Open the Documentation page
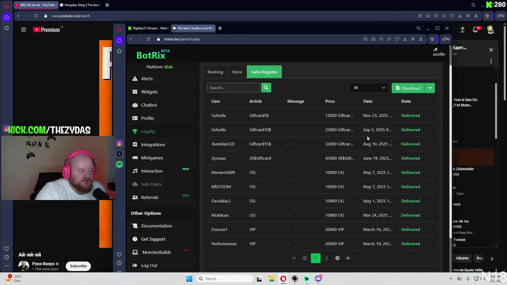This screenshot has width=507, height=285. pos(156,226)
